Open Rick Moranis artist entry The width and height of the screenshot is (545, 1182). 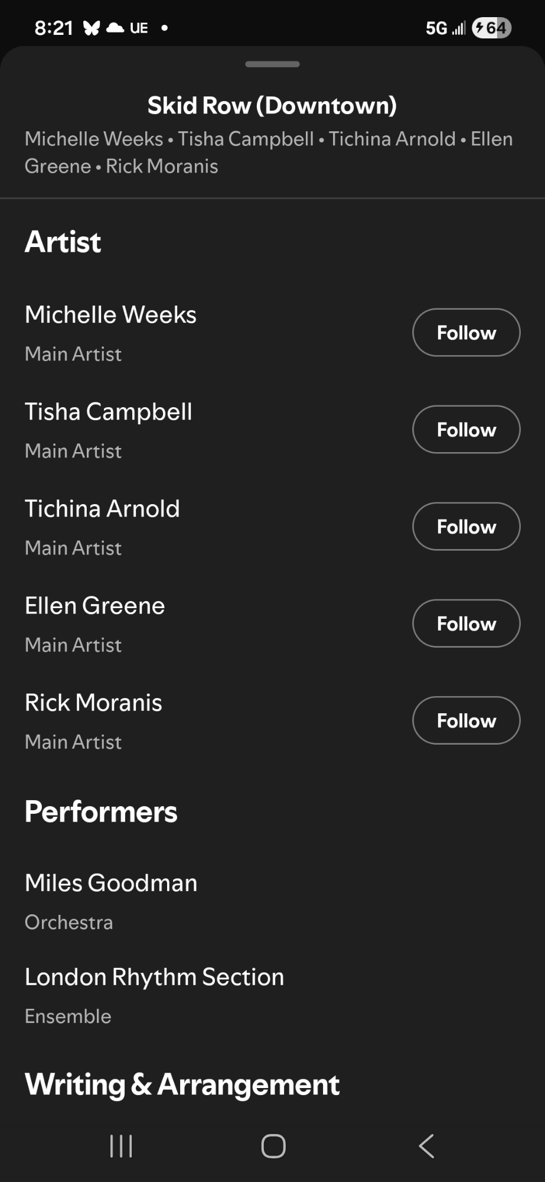point(93,703)
